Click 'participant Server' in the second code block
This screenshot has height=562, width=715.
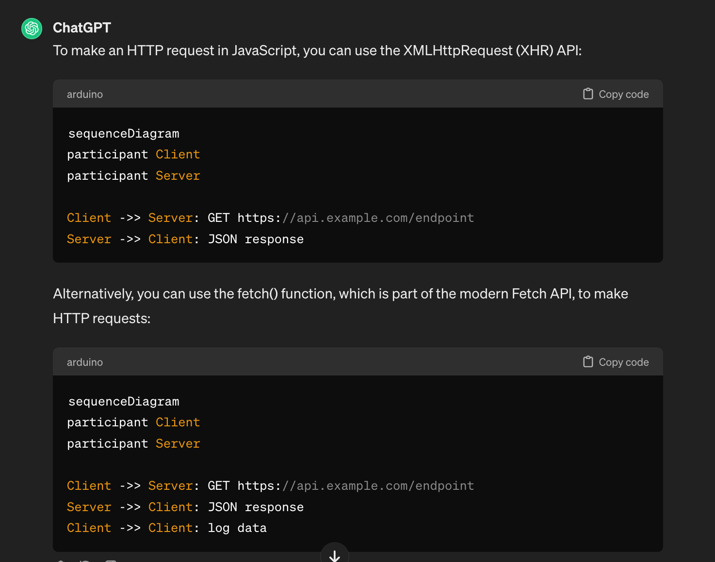coord(133,444)
